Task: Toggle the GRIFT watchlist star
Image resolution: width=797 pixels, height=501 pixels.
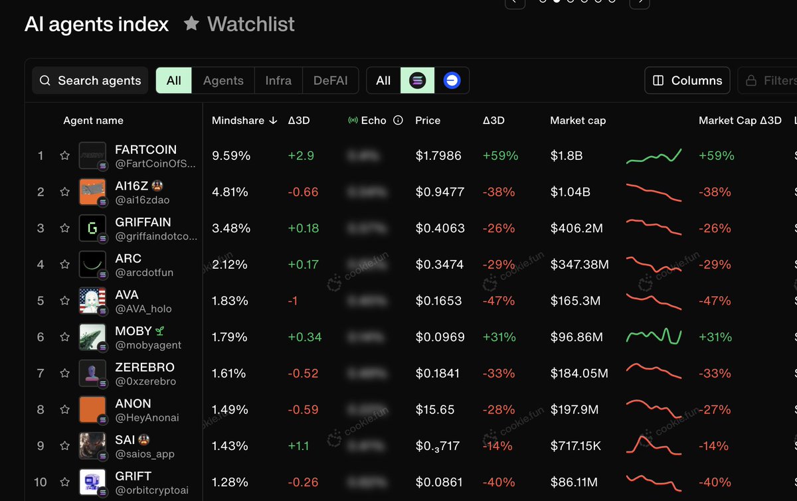Action: 64,482
